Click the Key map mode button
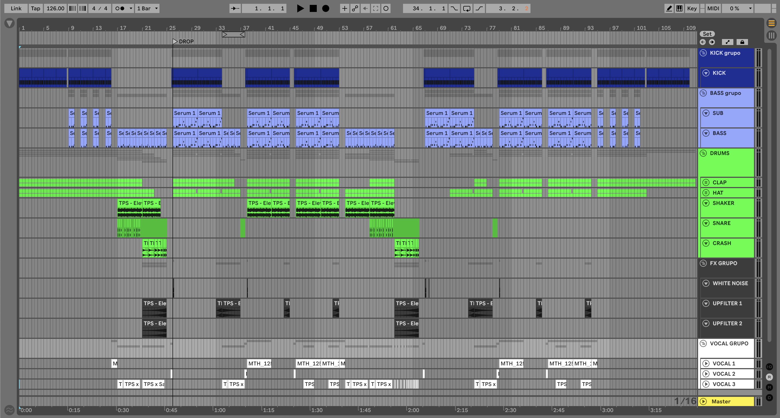 (692, 8)
